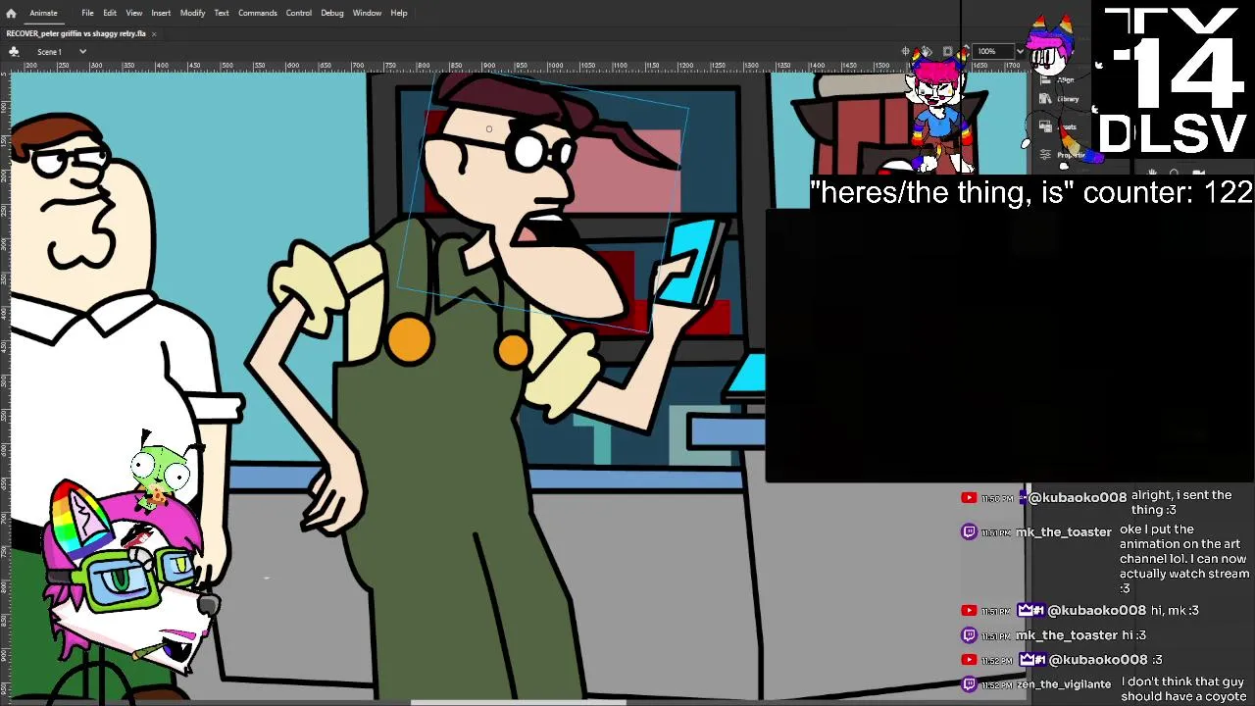Open the Library panel
The image size is (1255, 706).
click(1061, 99)
